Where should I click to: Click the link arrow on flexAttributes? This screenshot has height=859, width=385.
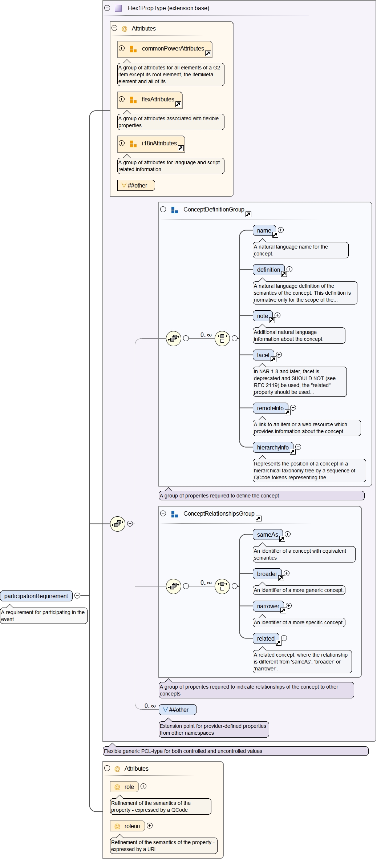tap(178, 104)
